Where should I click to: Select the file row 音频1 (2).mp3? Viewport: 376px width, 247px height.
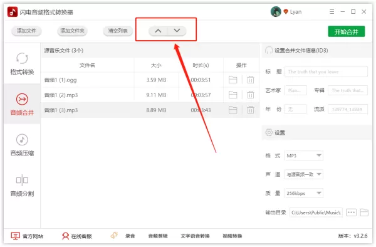150,95
